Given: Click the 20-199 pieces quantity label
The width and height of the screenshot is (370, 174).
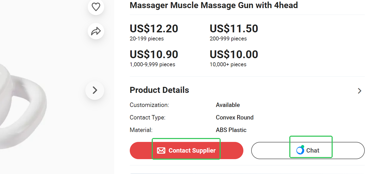Looking at the screenshot, I should click(146, 39).
